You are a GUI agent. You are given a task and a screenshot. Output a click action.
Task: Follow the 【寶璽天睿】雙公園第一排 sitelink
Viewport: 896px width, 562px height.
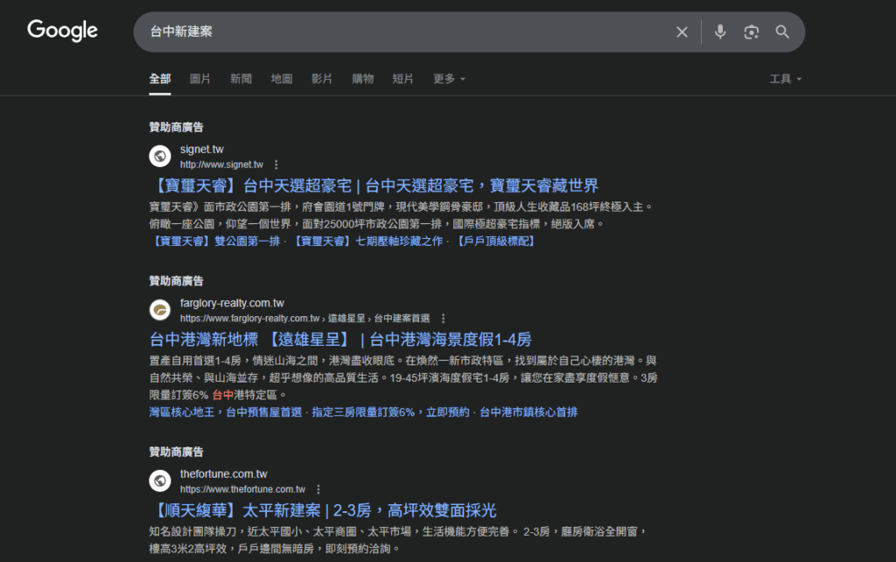pyautogui.click(x=215, y=242)
